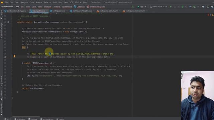Click the red error indicator in editor corner
This screenshot has width=214, height=120.
click(x=209, y=15)
